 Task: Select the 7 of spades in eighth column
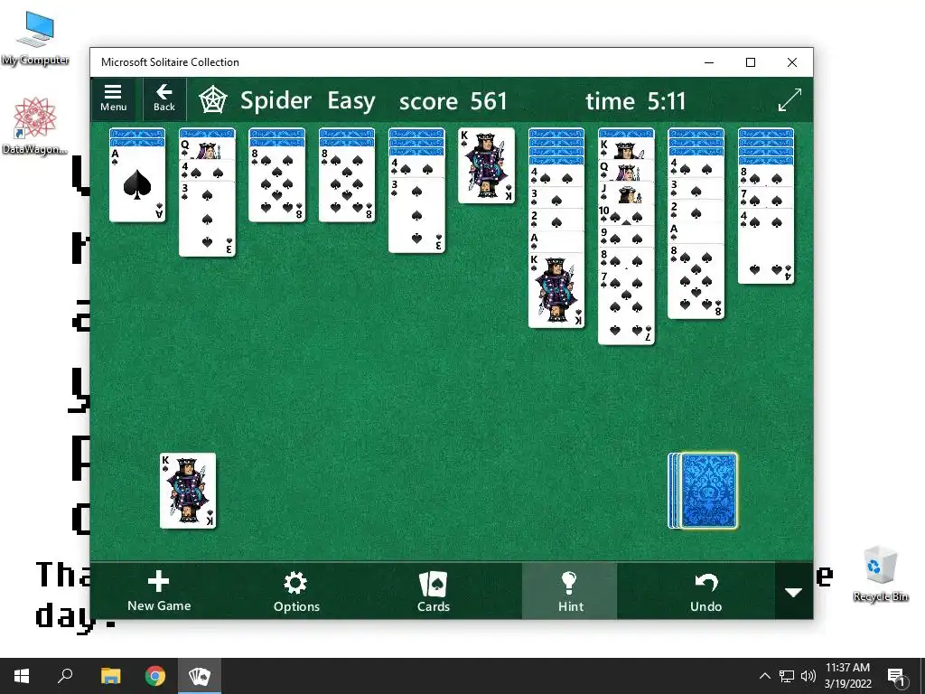626,307
